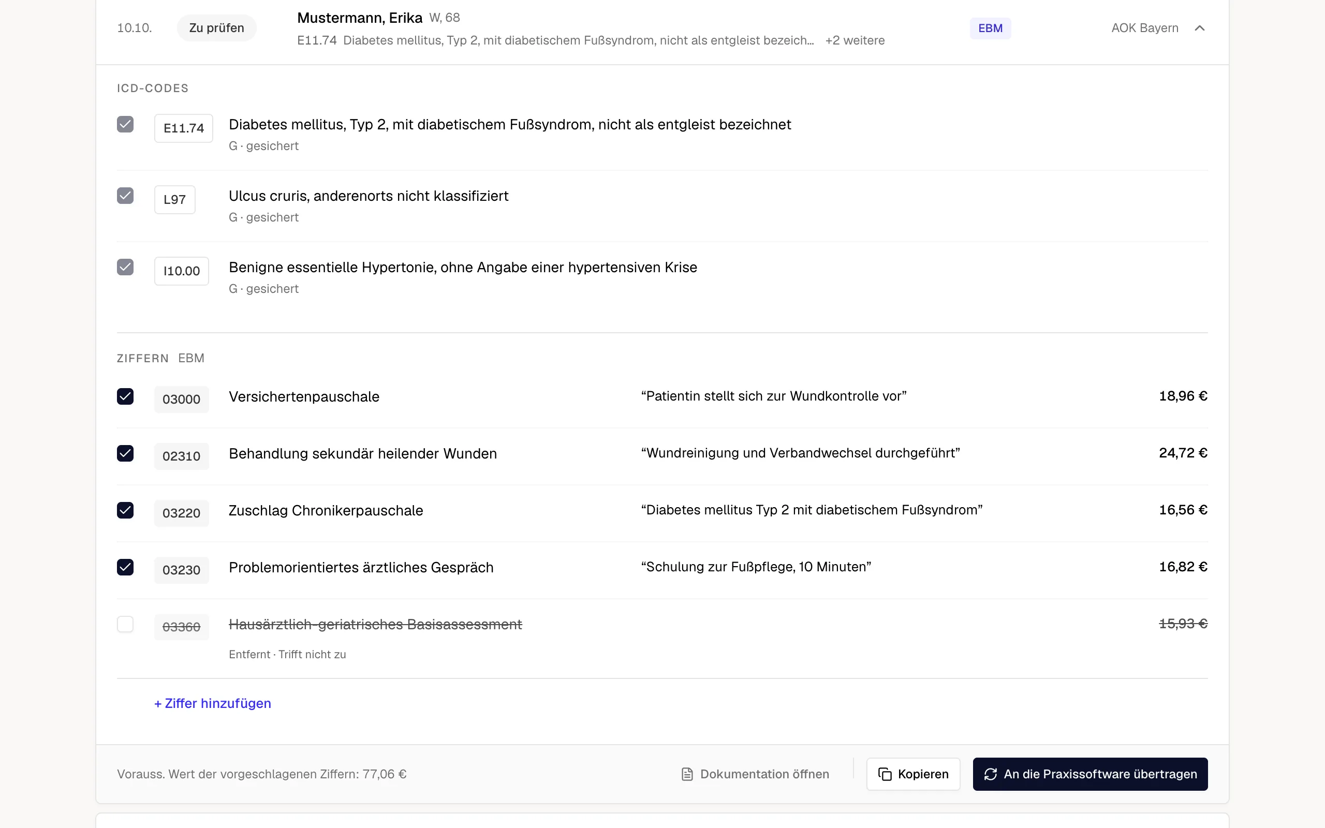Click 'Versichertenpauschale' label
The height and width of the screenshot is (828, 1325).
(x=304, y=396)
